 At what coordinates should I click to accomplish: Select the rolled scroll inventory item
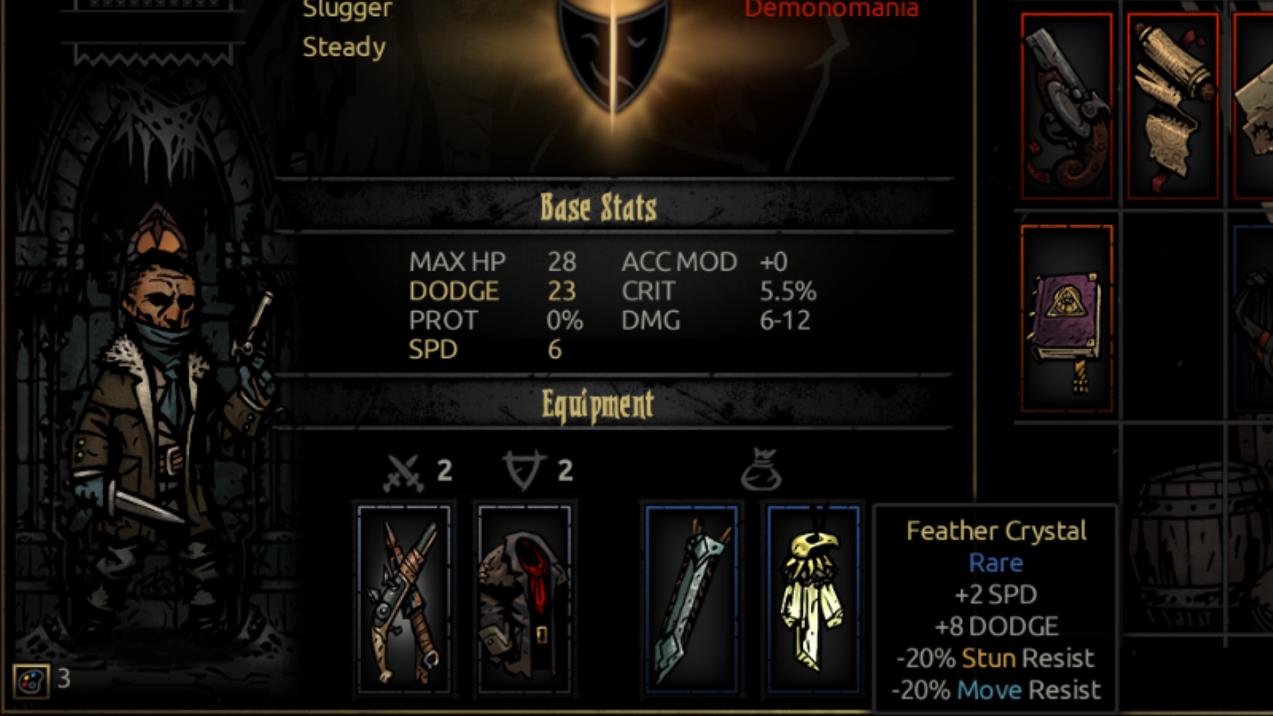click(x=1173, y=106)
